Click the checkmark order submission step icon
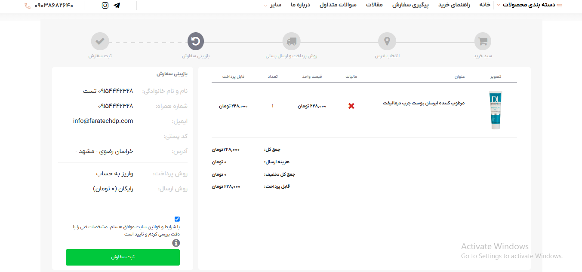This screenshot has height=272, width=582. [100, 41]
